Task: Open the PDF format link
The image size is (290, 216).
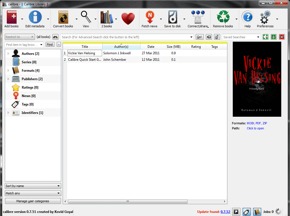Action: coord(258,123)
